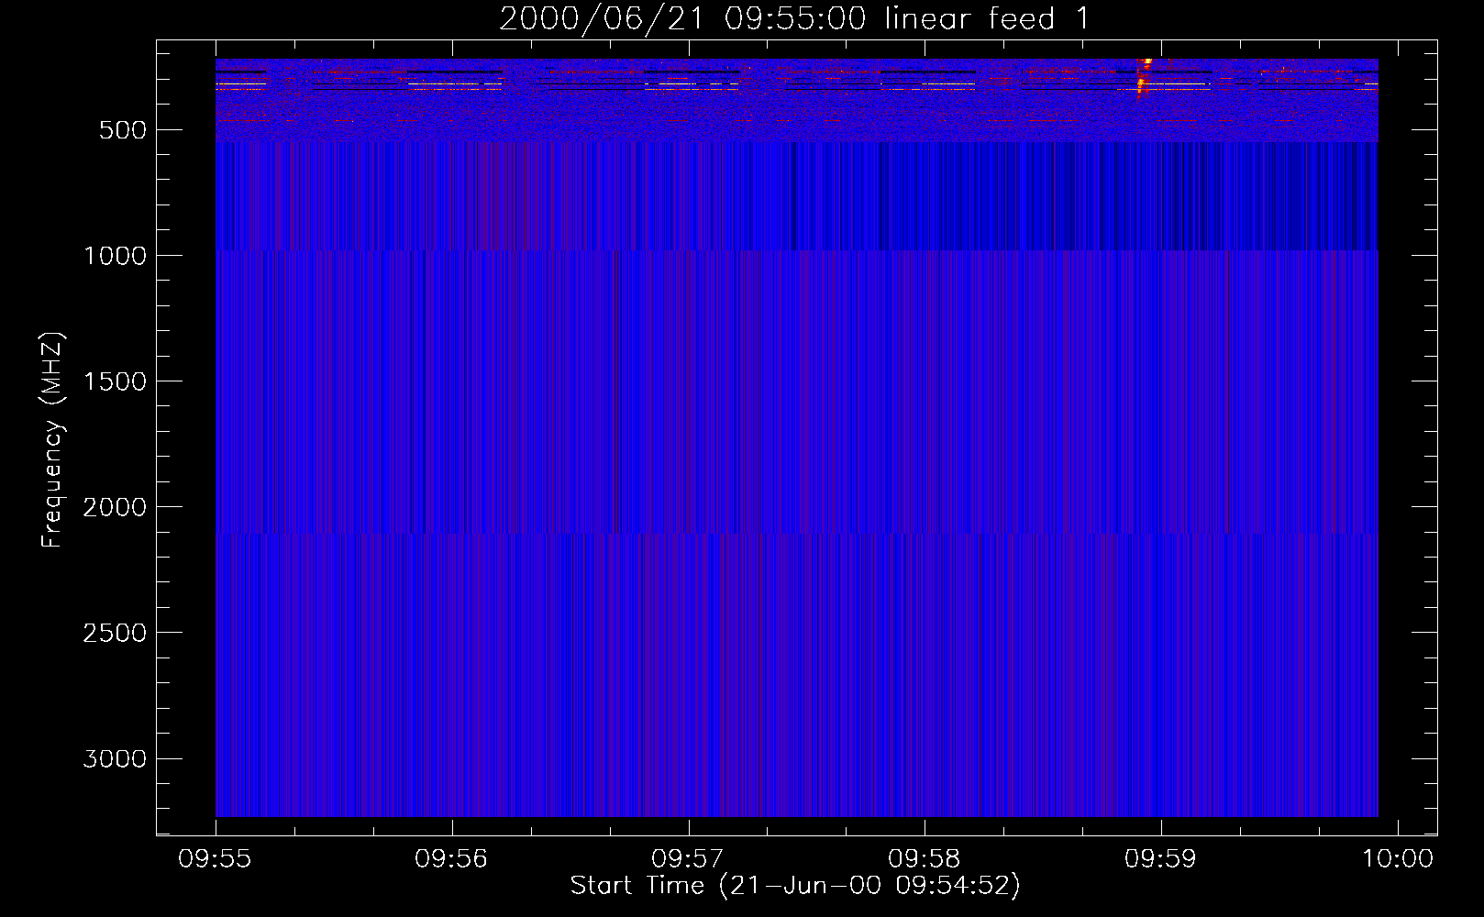Click the 10:00 time tick label

1397,858
